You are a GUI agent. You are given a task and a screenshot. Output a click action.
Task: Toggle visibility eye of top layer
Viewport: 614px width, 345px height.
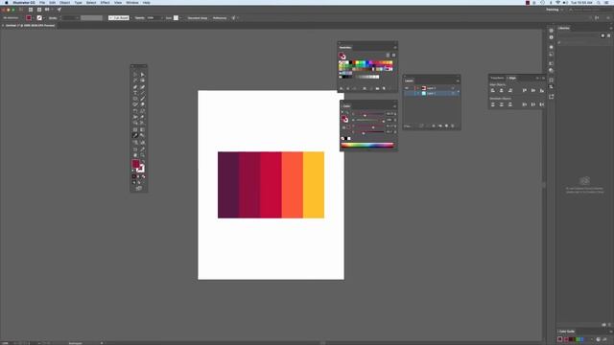pyautogui.click(x=407, y=88)
